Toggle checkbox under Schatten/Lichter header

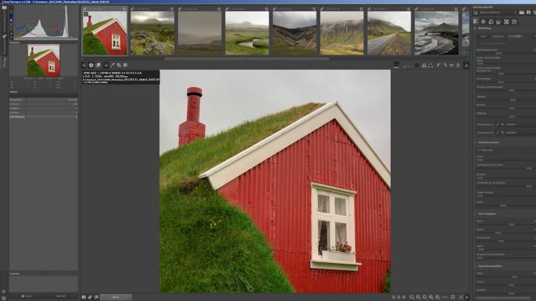(x=479, y=150)
